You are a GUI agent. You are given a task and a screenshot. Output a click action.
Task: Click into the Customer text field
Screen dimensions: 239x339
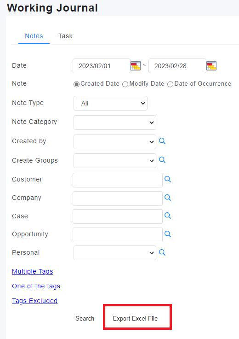point(118,180)
